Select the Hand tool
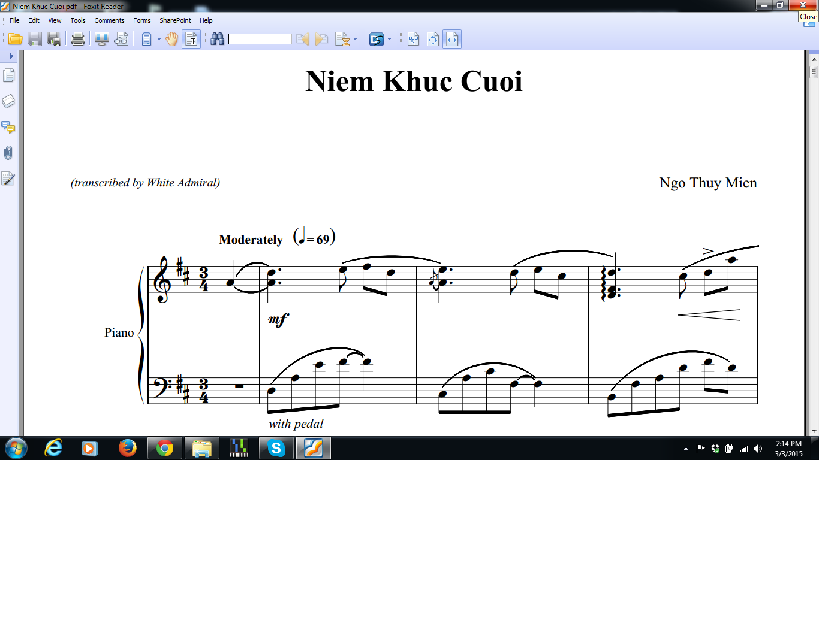The image size is (819, 620). (172, 40)
